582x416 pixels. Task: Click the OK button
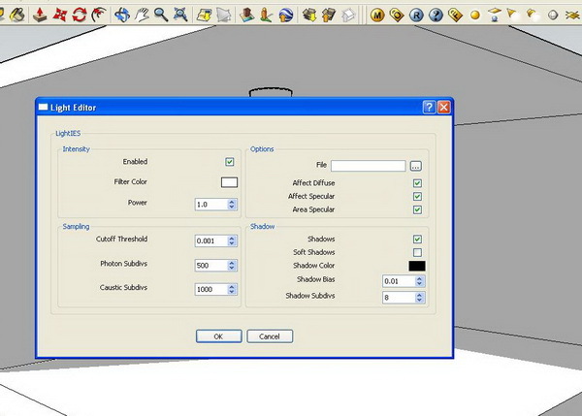(x=218, y=336)
